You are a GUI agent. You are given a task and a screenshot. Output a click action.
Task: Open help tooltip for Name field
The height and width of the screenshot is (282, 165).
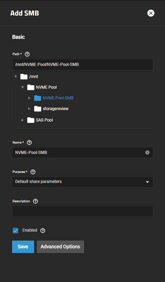(x=29, y=143)
